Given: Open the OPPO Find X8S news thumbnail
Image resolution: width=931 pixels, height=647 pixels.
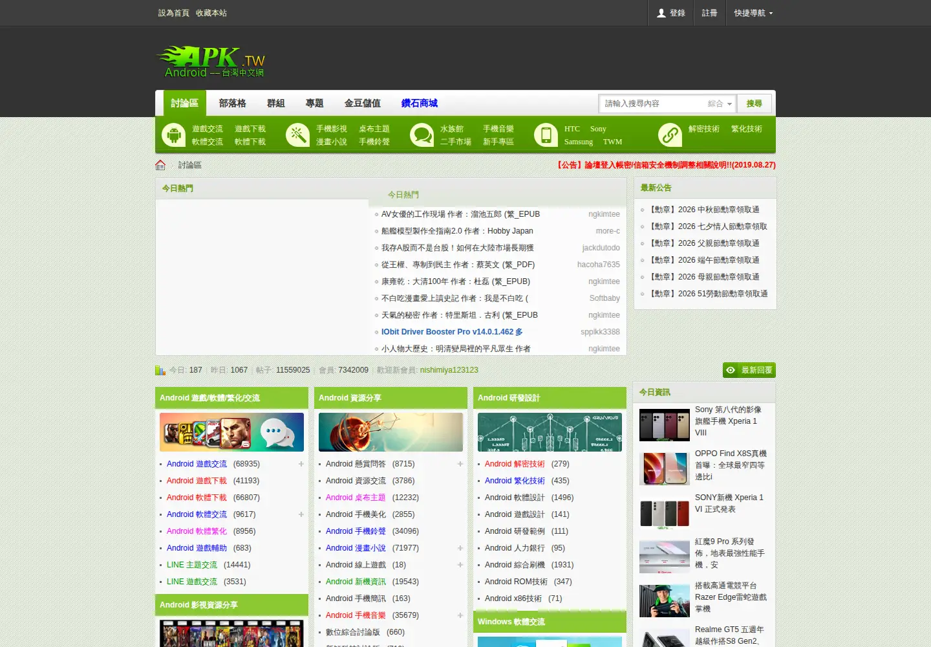Looking at the screenshot, I should point(665,468).
